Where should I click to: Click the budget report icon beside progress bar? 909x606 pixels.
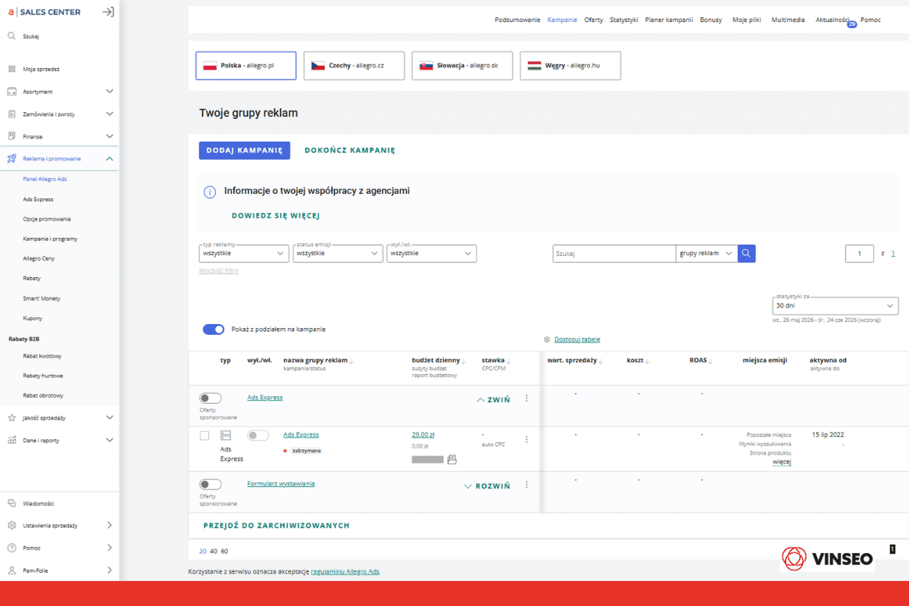[x=452, y=459]
